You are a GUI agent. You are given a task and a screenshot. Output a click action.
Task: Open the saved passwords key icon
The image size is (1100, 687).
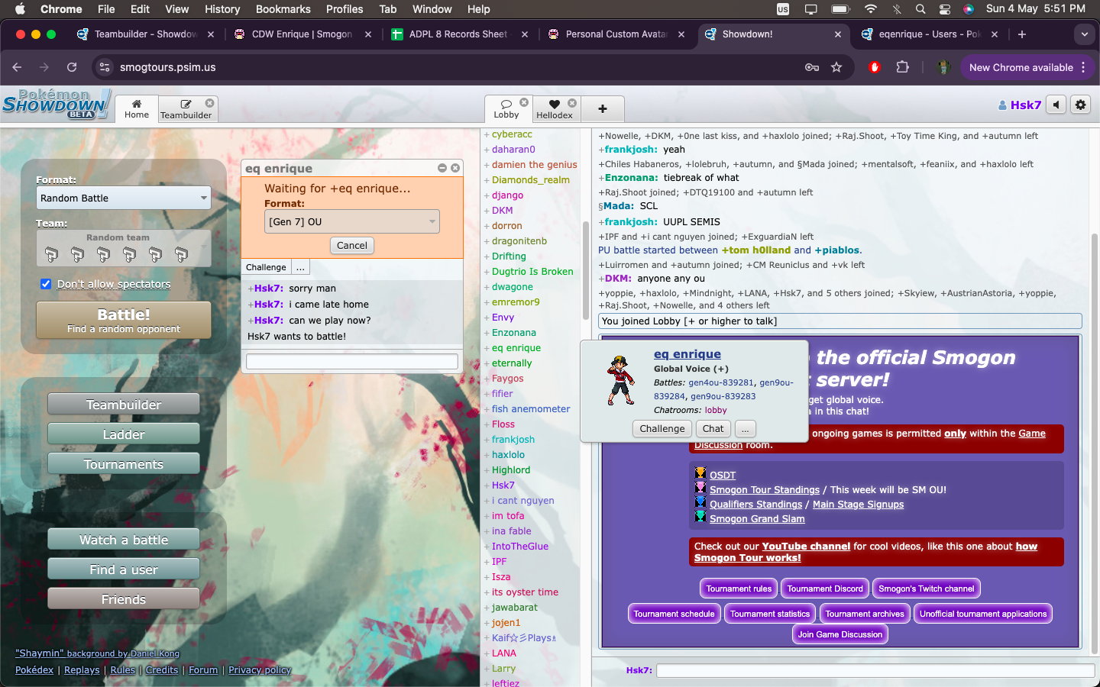click(x=812, y=67)
